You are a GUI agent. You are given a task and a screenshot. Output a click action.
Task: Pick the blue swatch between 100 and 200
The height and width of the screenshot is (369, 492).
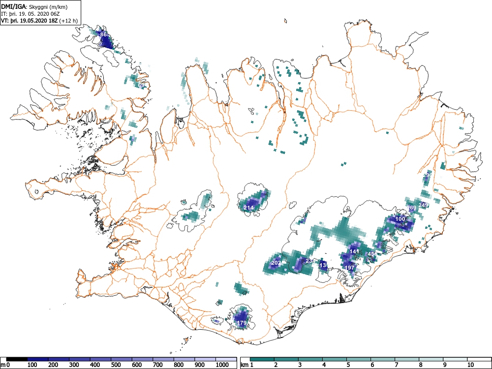[x=38, y=359]
